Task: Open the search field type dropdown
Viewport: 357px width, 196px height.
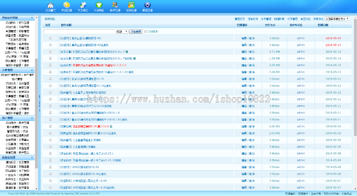Action: (x=122, y=31)
